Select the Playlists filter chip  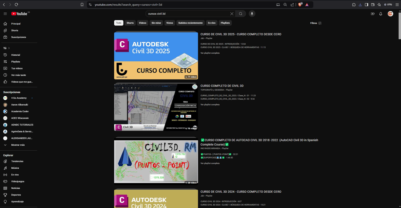(225, 23)
